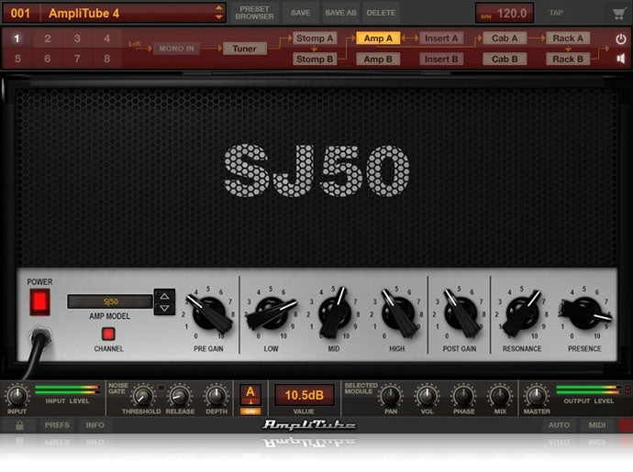Screen dimensions: 633x472
Task: Switch to Rack A module
Action: point(568,38)
